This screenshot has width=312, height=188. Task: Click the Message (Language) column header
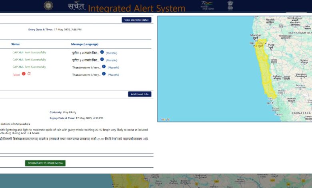tap(85, 44)
